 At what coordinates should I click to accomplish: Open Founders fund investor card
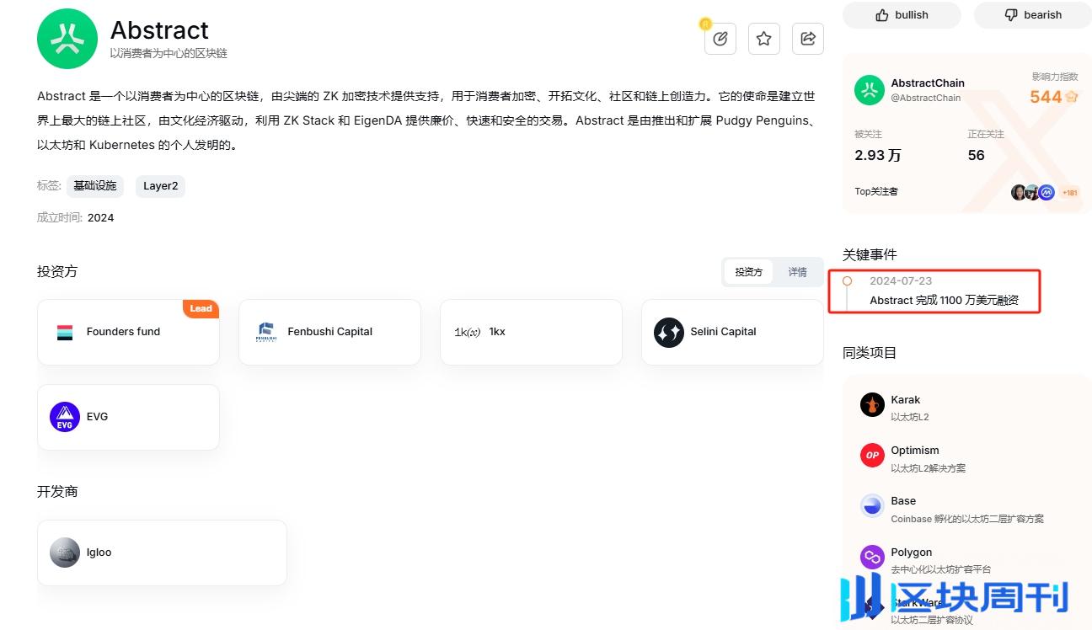[x=128, y=332]
